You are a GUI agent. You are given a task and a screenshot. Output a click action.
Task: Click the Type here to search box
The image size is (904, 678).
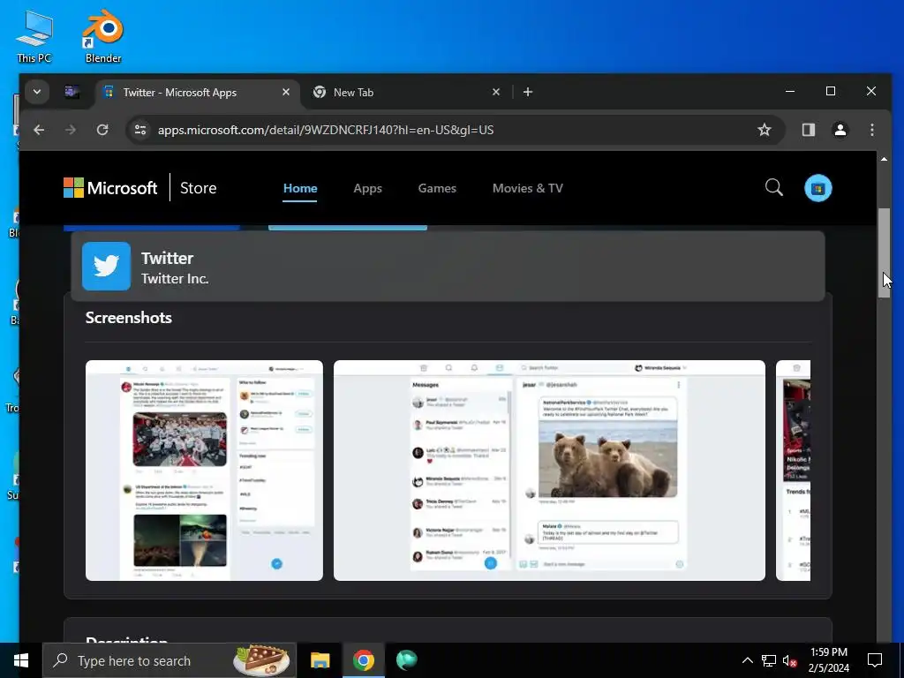pos(169,660)
